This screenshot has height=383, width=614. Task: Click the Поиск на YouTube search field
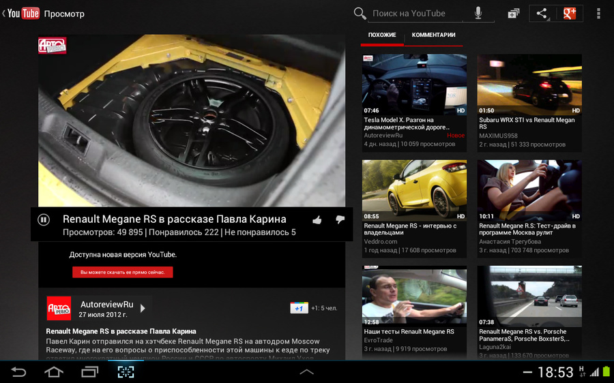(415, 14)
